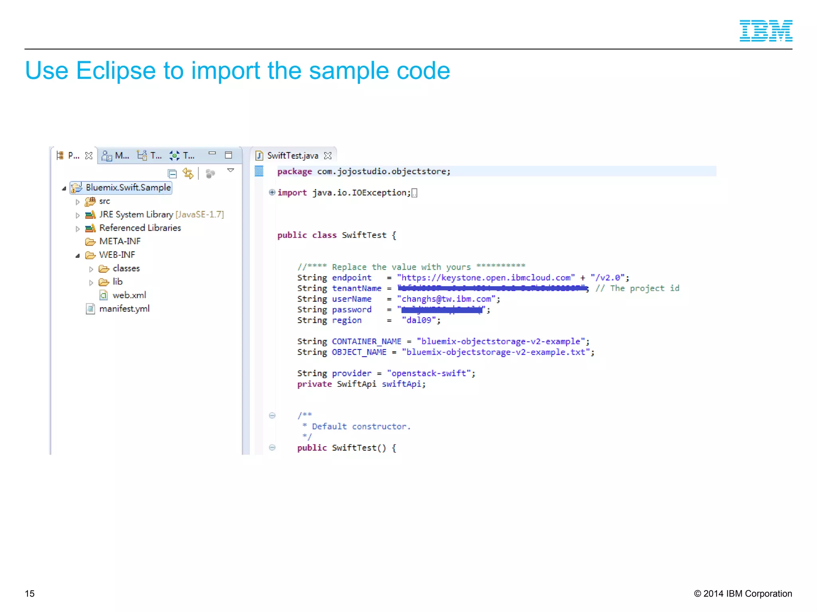
Task: Toggle Link with Editor icon
Action: click(x=188, y=173)
